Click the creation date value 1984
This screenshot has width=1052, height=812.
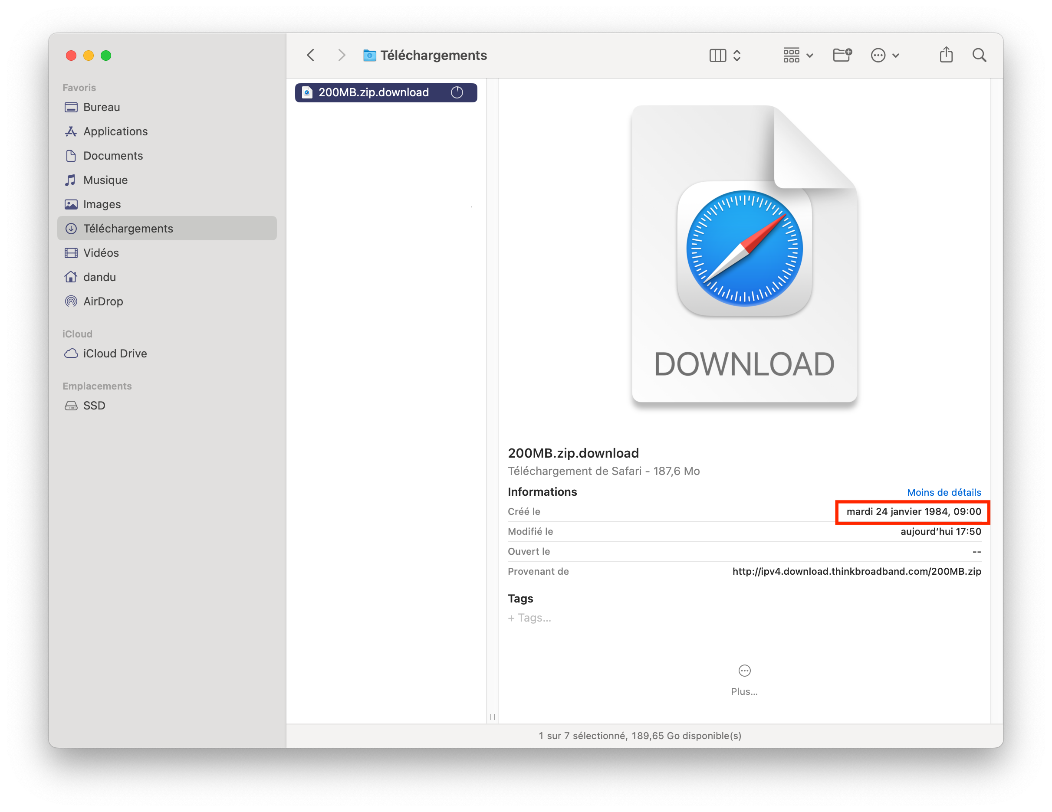pos(913,511)
